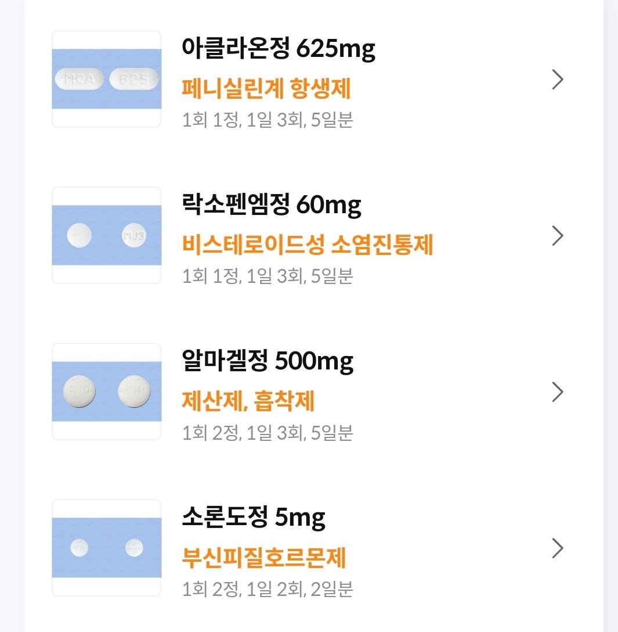Tap the 1회 2정, 1일 3회, 5일분 dosage text
Viewport: 618px width, 632px height.
tap(268, 433)
